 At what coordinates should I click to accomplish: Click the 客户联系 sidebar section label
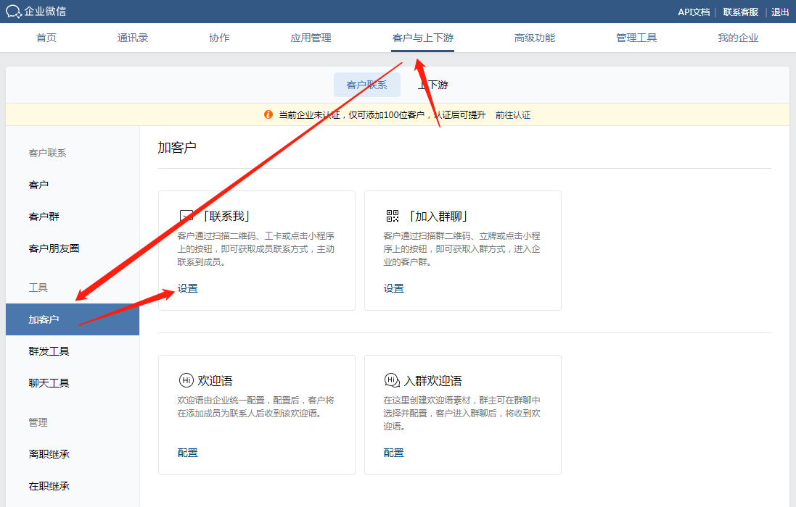tap(48, 153)
